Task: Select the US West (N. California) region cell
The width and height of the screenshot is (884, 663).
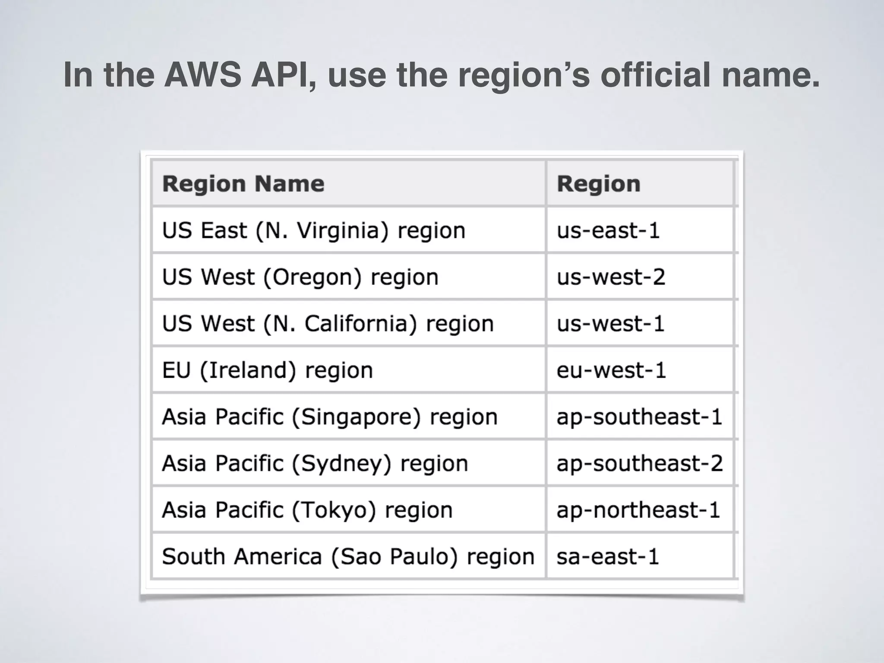Action: pos(328,323)
